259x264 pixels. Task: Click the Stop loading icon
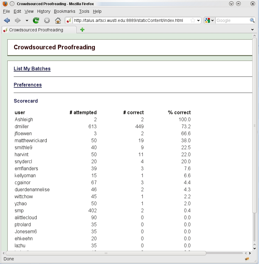pos(47,20)
